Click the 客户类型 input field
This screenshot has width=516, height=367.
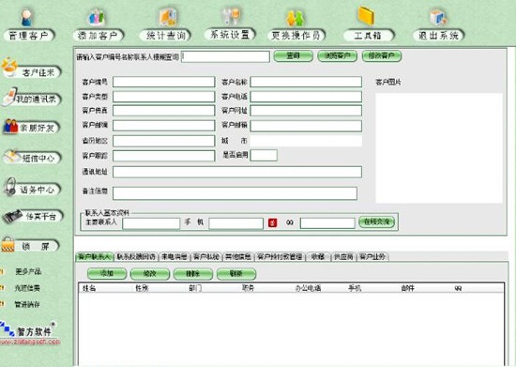tap(164, 97)
